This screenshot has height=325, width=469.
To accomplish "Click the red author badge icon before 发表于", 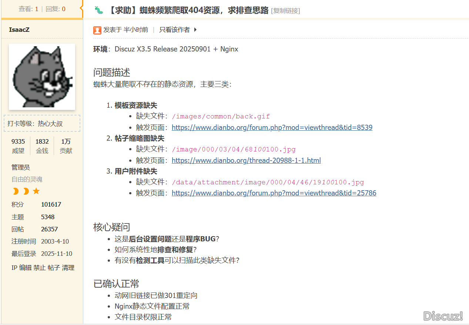I will coord(97,30).
